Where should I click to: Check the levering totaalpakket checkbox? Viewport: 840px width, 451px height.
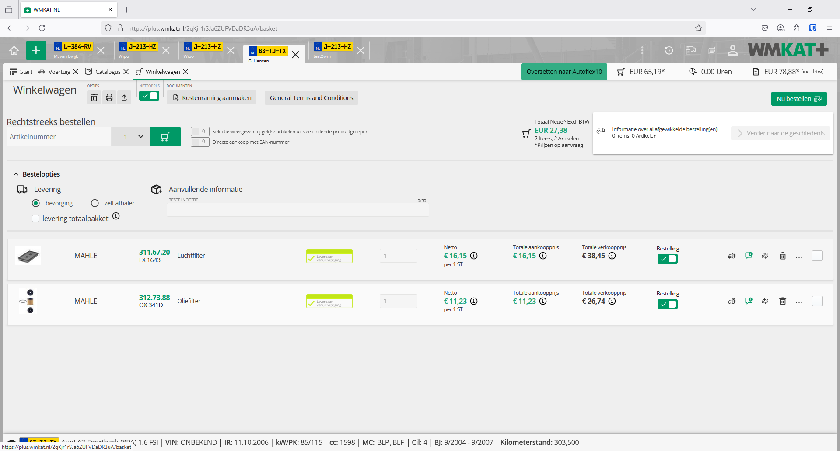pos(35,219)
